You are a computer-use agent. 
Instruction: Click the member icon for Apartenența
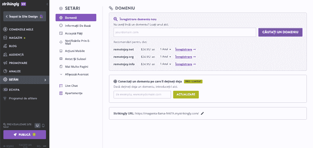61,93
